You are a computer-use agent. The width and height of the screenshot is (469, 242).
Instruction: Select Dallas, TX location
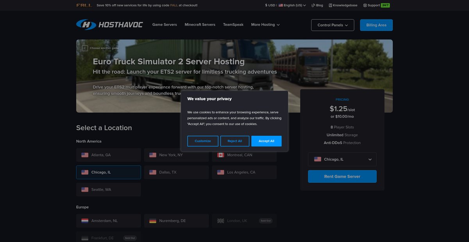coord(176,172)
